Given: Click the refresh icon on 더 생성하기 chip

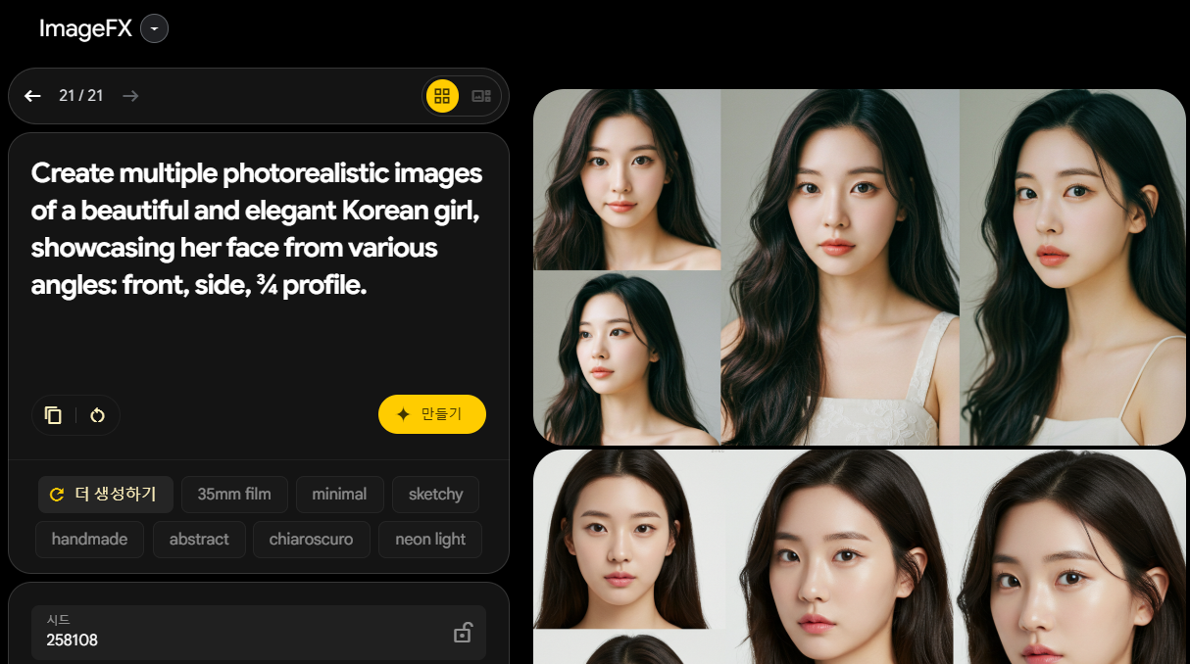Looking at the screenshot, I should pos(56,495).
